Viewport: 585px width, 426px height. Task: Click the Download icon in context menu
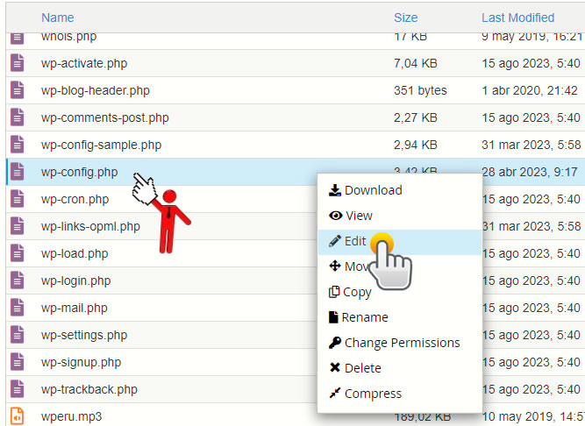click(x=334, y=190)
